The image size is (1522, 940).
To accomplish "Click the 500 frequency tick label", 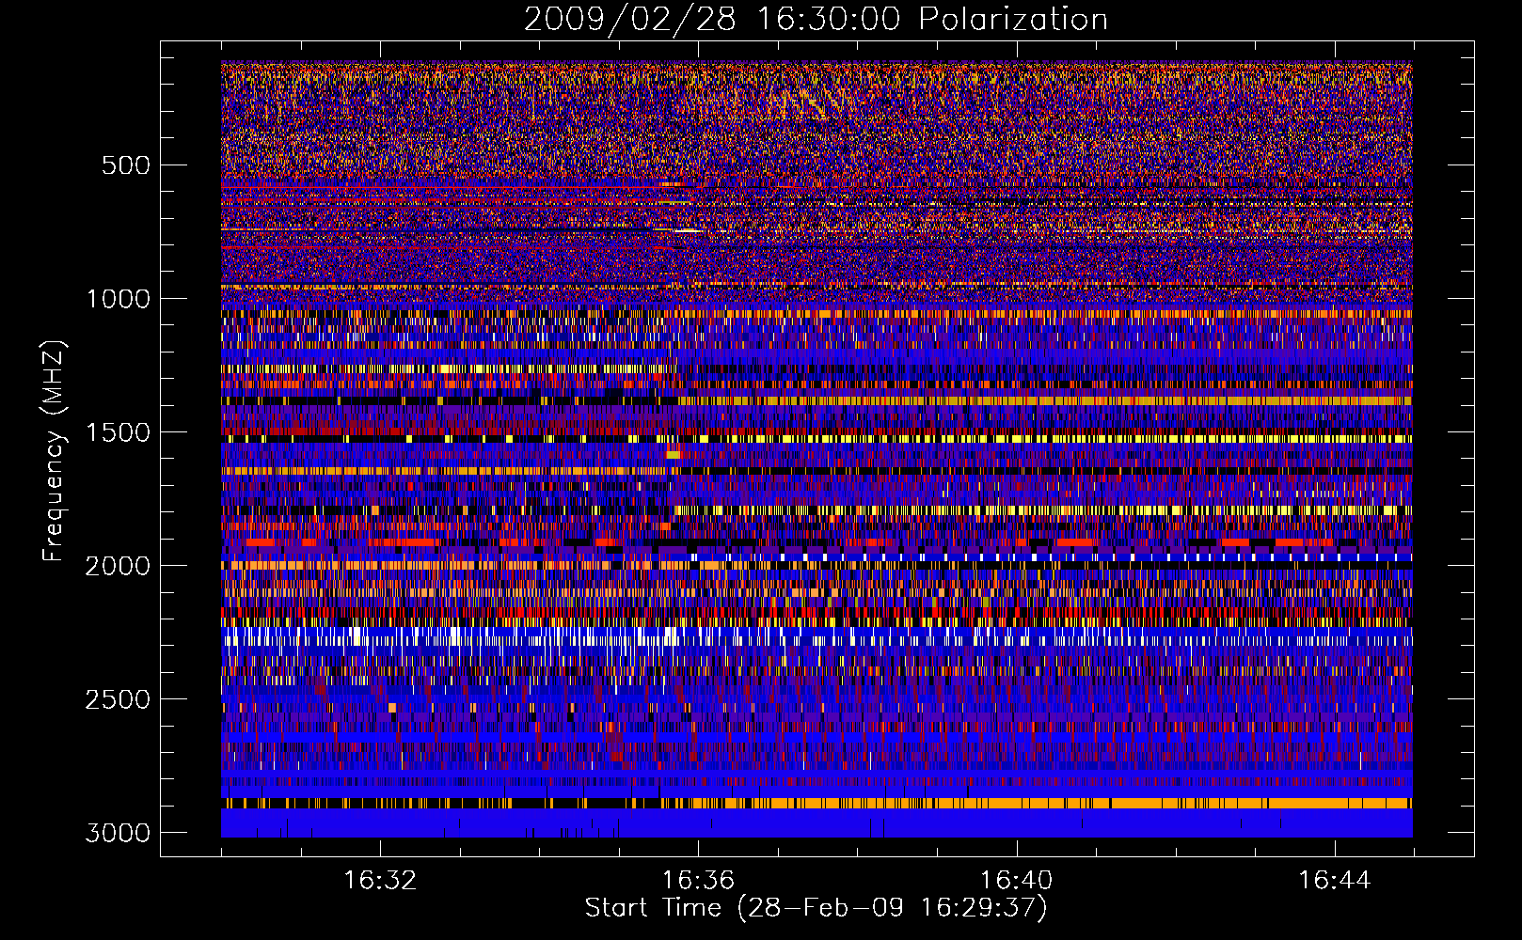I will click(125, 165).
